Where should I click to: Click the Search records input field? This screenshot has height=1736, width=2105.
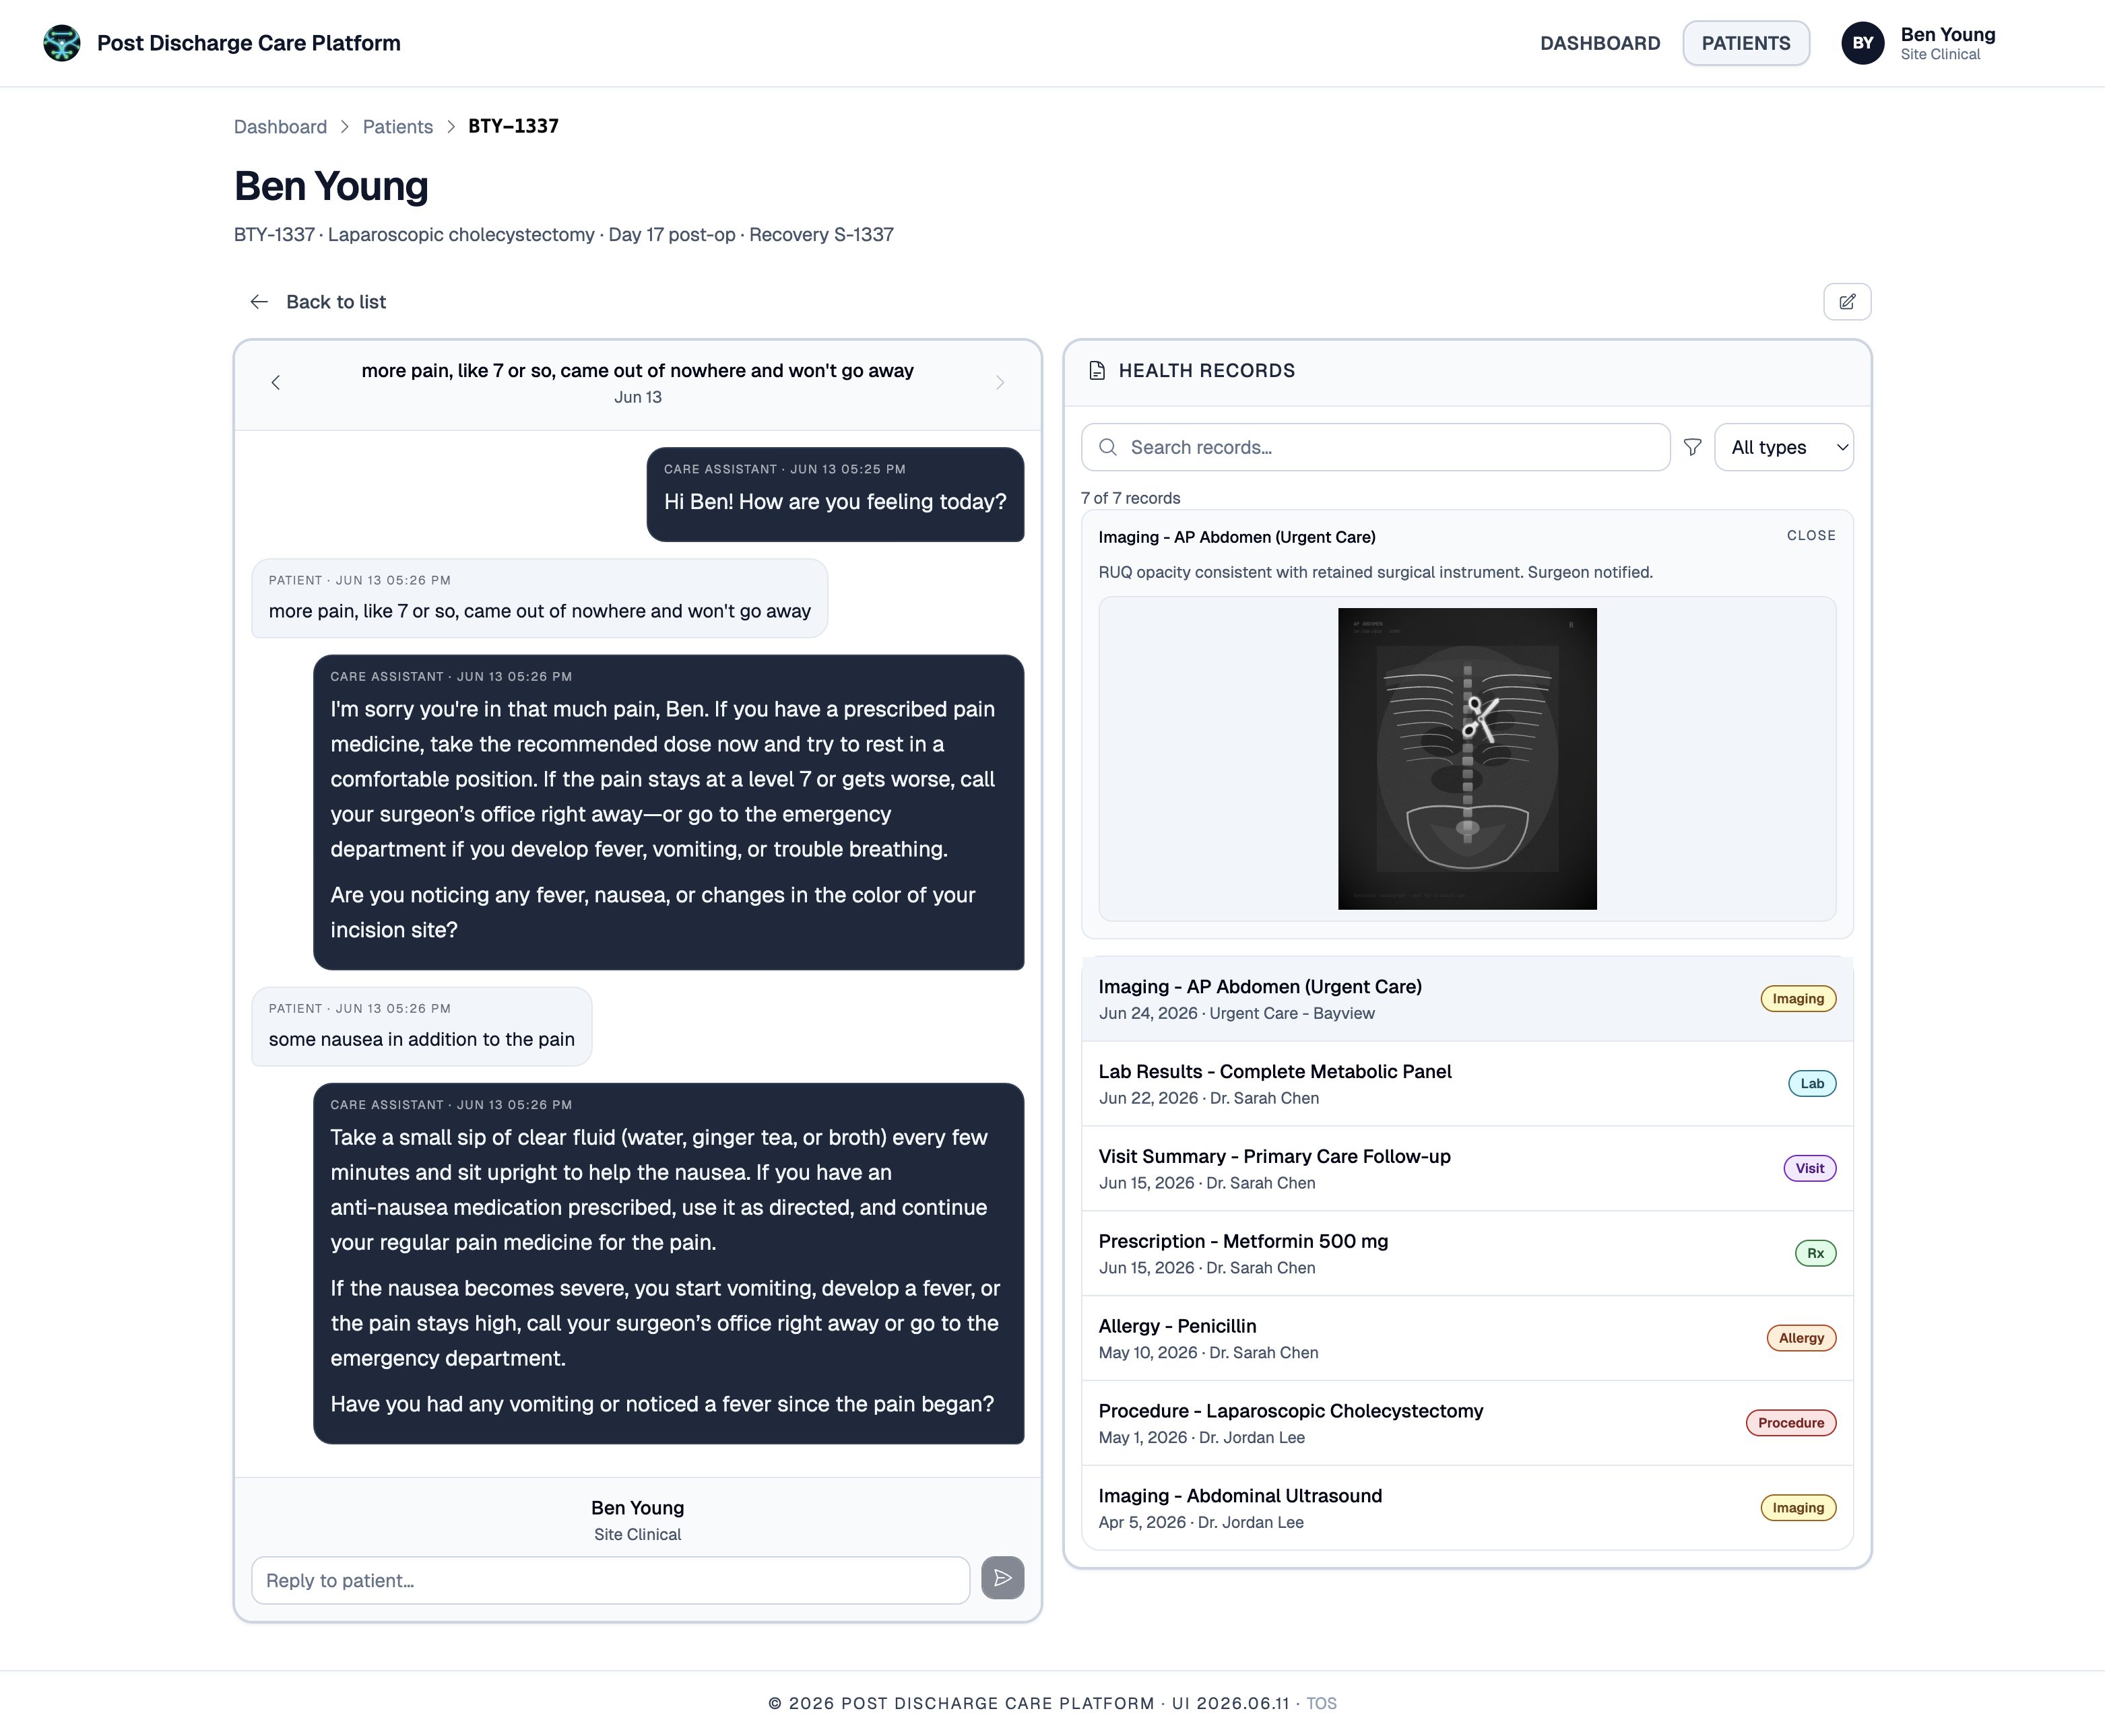(1375, 447)
